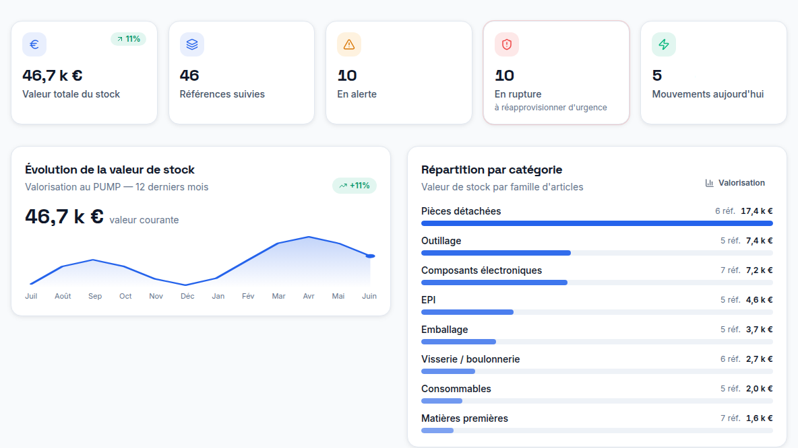Select the Outillage category label
The height and width of the screenshot is (448, 798).
(441, 241)
